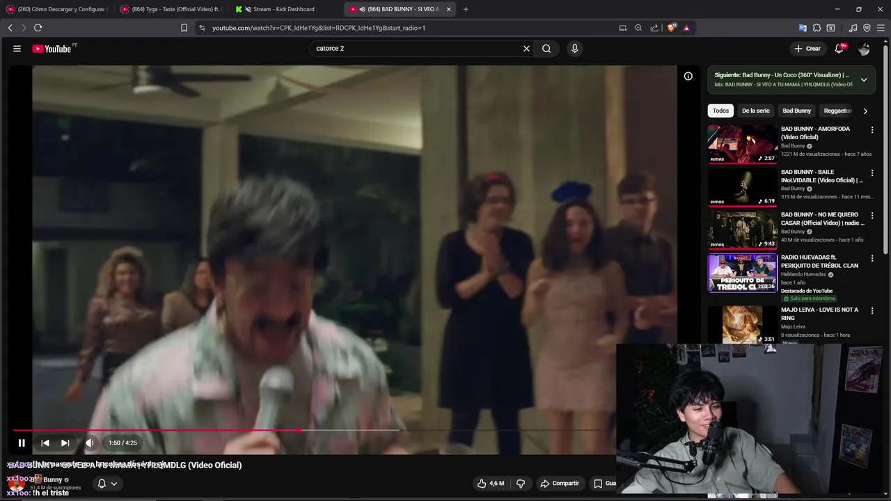Open Brave Shields lion icon
Screen dimensions: 891x501
[x=671, y=28]
